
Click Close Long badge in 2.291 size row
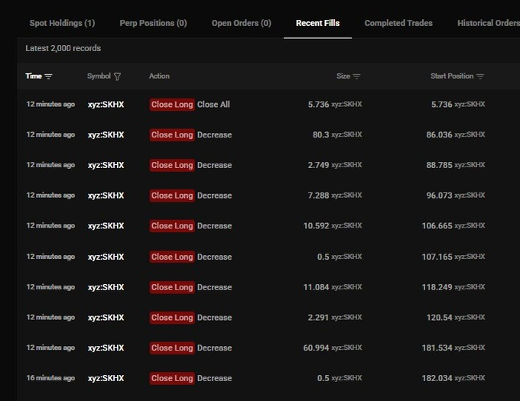pyautogui.click(x=172, y=318)
